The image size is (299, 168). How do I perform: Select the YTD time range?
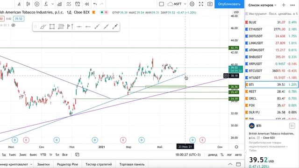click(x=43, y=154)
